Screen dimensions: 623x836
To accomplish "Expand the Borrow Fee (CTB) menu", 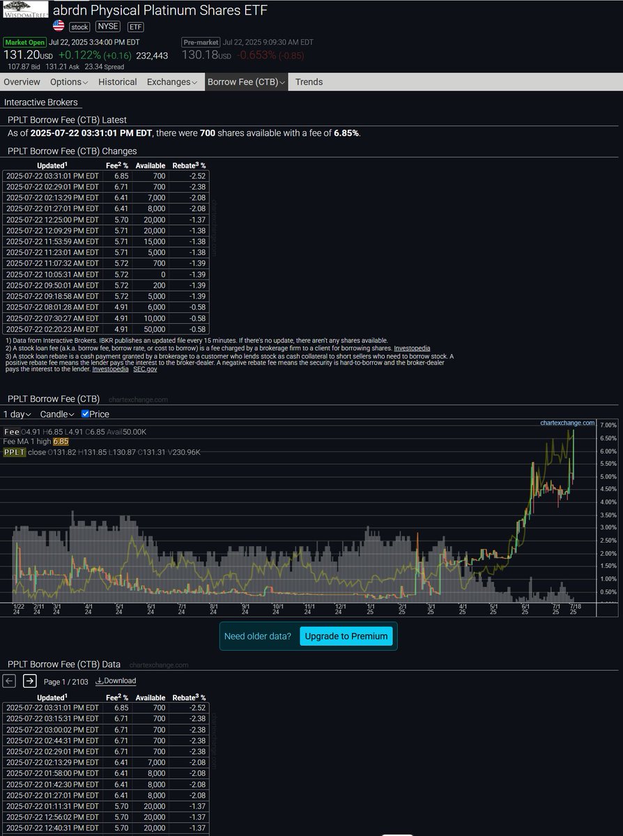I will [x=247, y=82].
